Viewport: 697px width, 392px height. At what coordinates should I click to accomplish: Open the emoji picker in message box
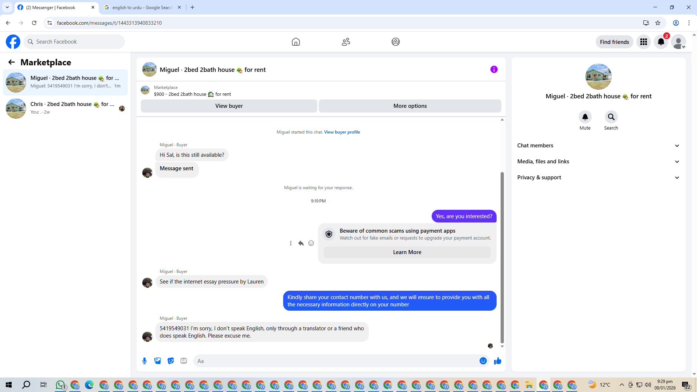point(483,361)
